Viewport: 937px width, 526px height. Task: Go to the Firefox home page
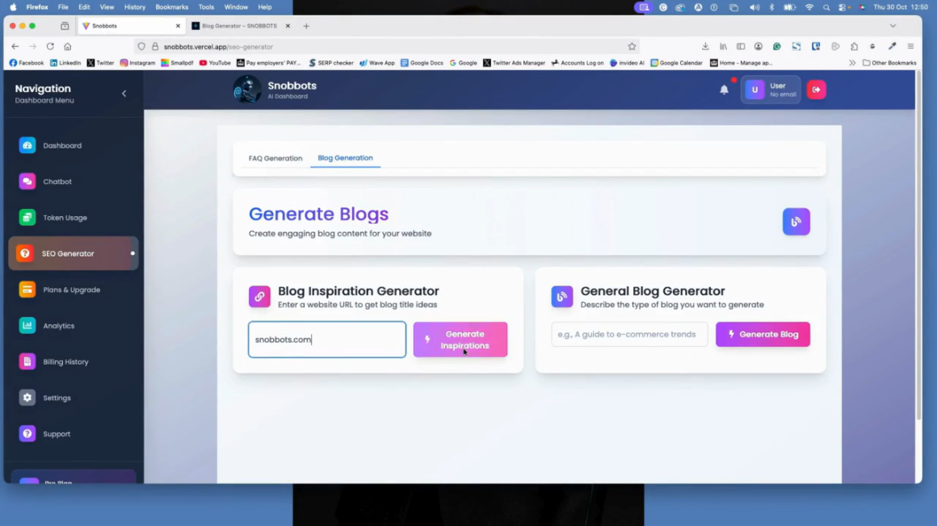click(x=68, y=47)
